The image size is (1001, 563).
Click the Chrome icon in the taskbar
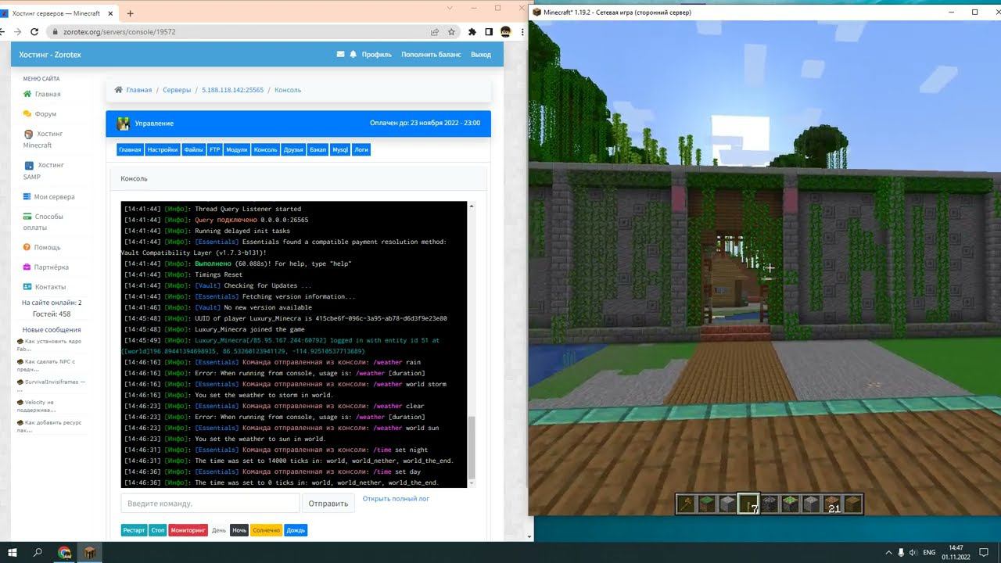(64, 552)
